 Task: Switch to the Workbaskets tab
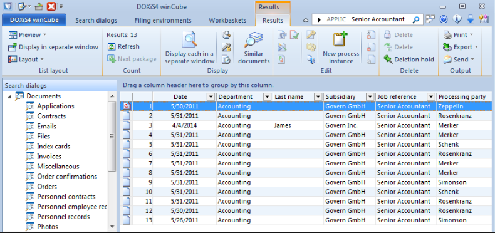[x=227, y=20]
